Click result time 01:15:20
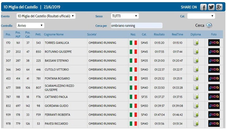This screenshot has width=227, height=129. (x=159, y=43)
